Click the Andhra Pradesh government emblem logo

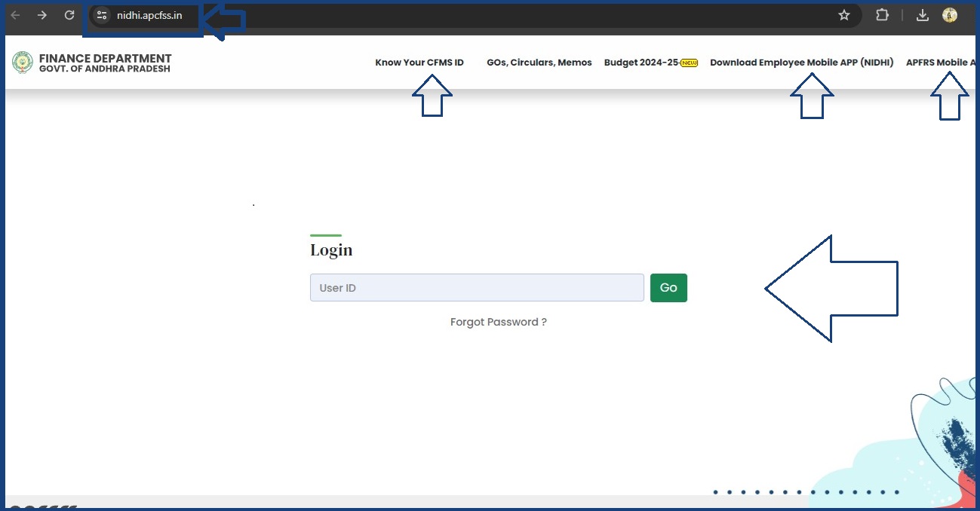point(23,63)
